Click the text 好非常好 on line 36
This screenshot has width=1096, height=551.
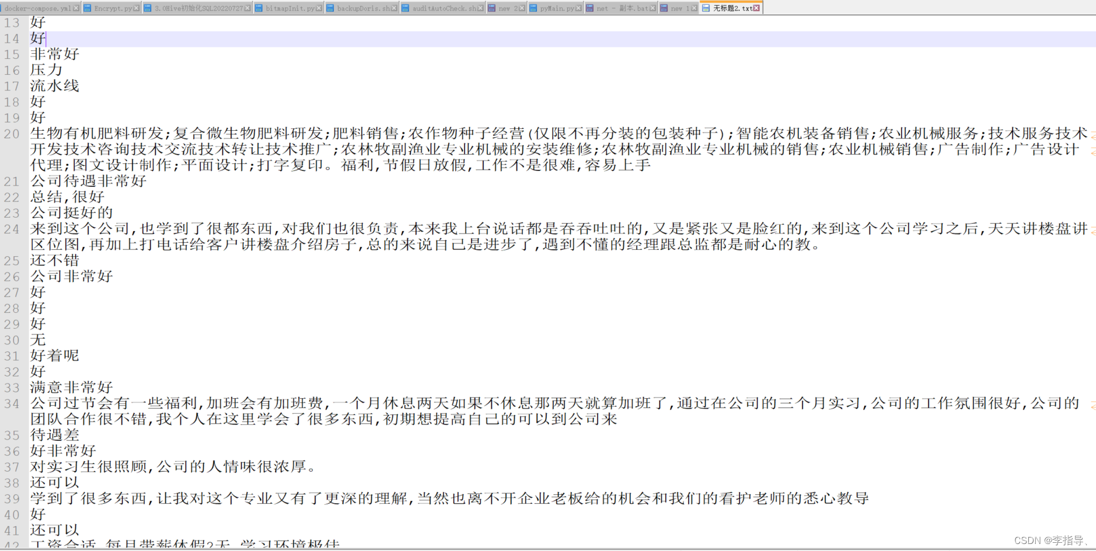pos(63,451)
